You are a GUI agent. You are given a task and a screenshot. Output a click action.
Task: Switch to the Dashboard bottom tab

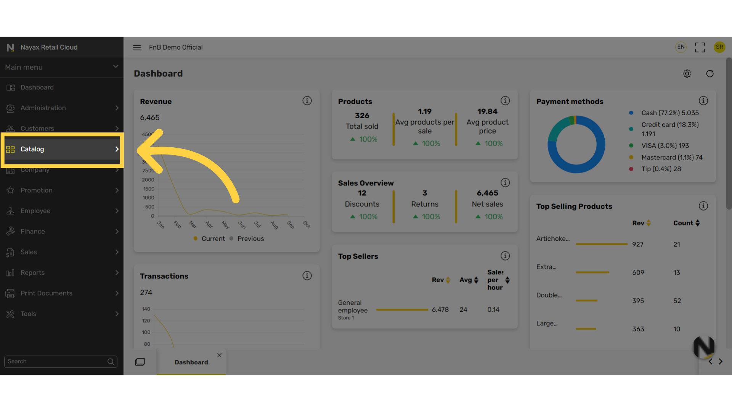coord(191,362)
